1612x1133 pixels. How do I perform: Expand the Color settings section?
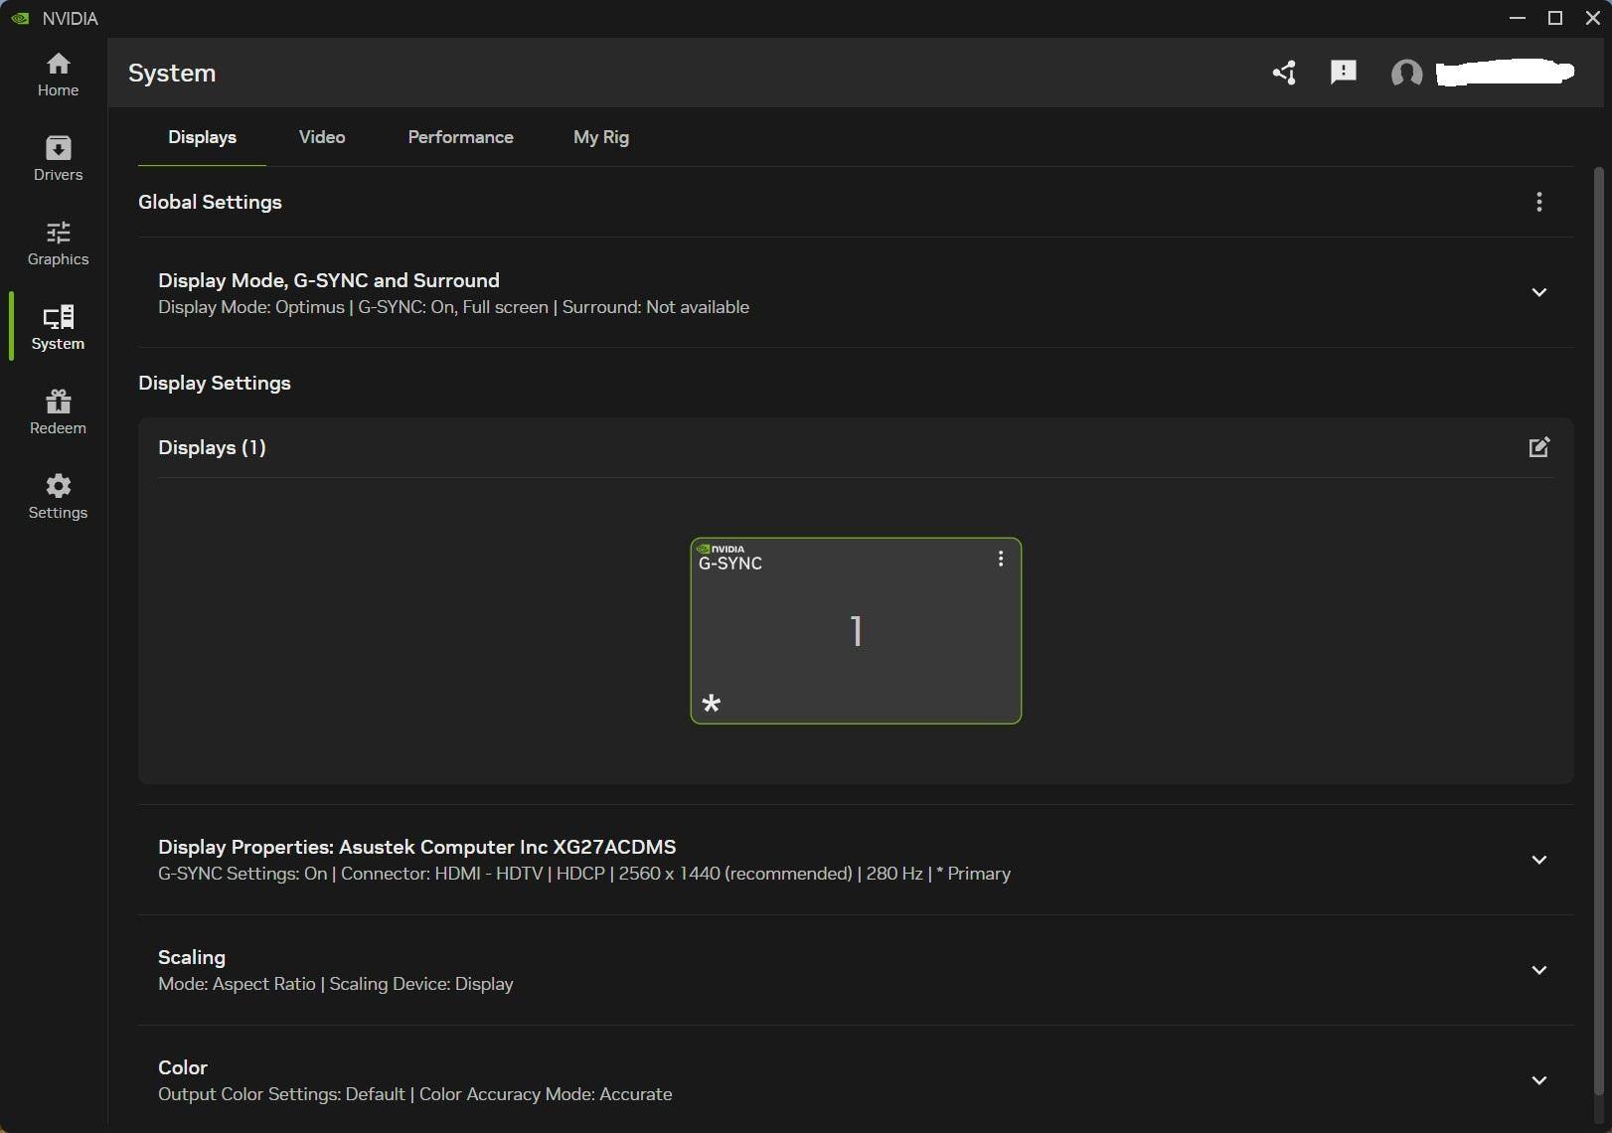pos(1538,1080)
